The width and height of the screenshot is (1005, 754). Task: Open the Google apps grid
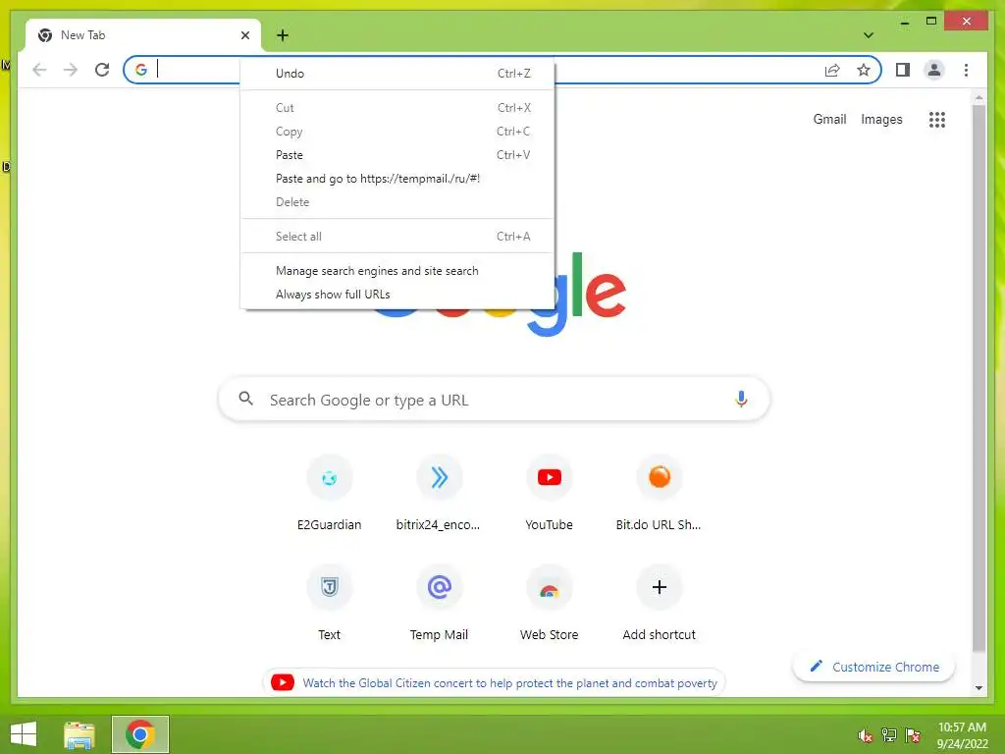pyautogui.click(x=937, y=119)
